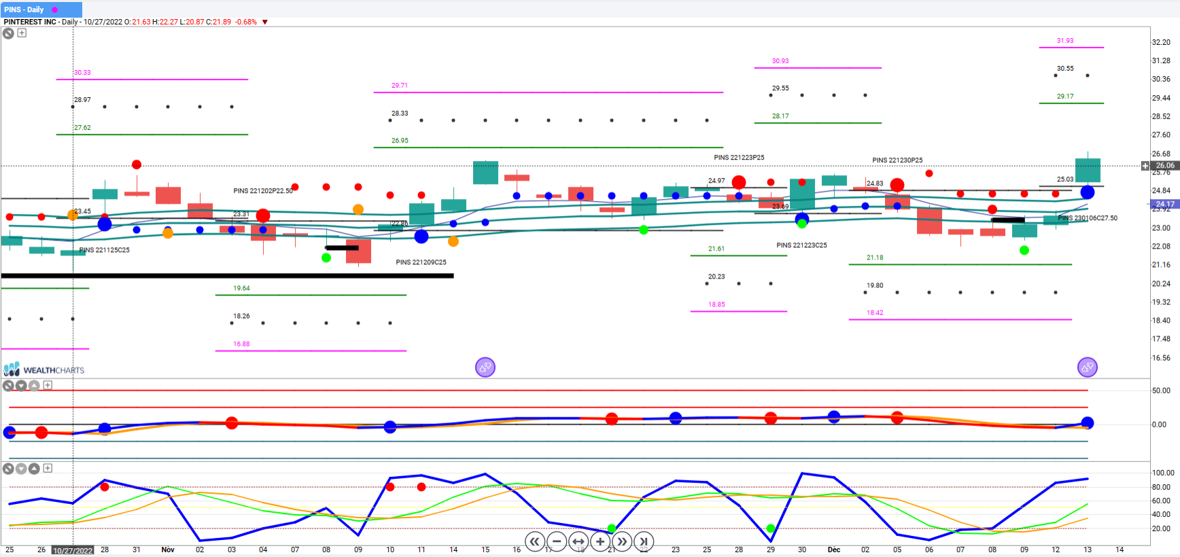Click the dark red down arrow after -0.68%
This screenshot has width=1180, height=557.
(x=265, y=22)
